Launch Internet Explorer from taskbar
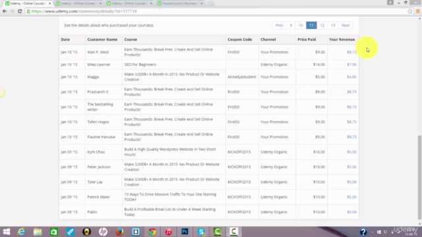Screen dimensions: 422x237 point(22,232)
